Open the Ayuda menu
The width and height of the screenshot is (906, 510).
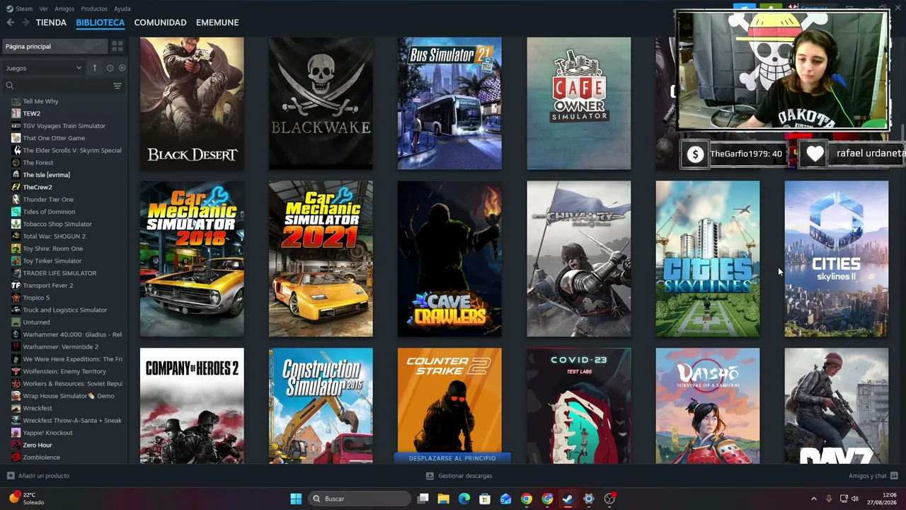pos(122,8)
